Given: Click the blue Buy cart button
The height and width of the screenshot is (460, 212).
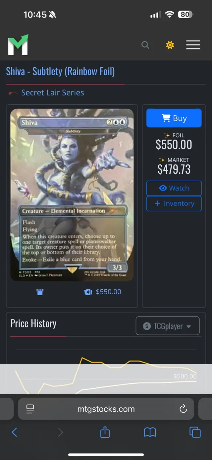Looking at the screenshot, I should [174, 118].
